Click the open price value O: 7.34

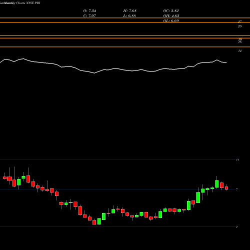click(89, 11)
